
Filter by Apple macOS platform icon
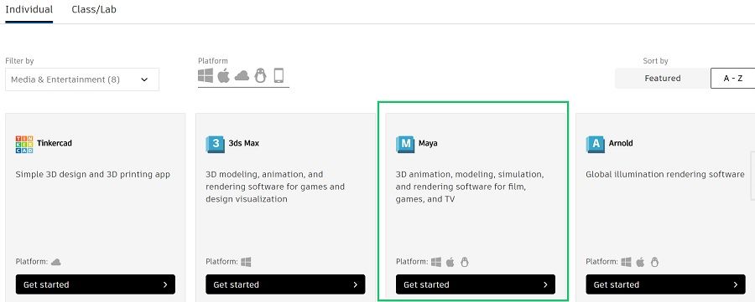(x=223, y=75)
